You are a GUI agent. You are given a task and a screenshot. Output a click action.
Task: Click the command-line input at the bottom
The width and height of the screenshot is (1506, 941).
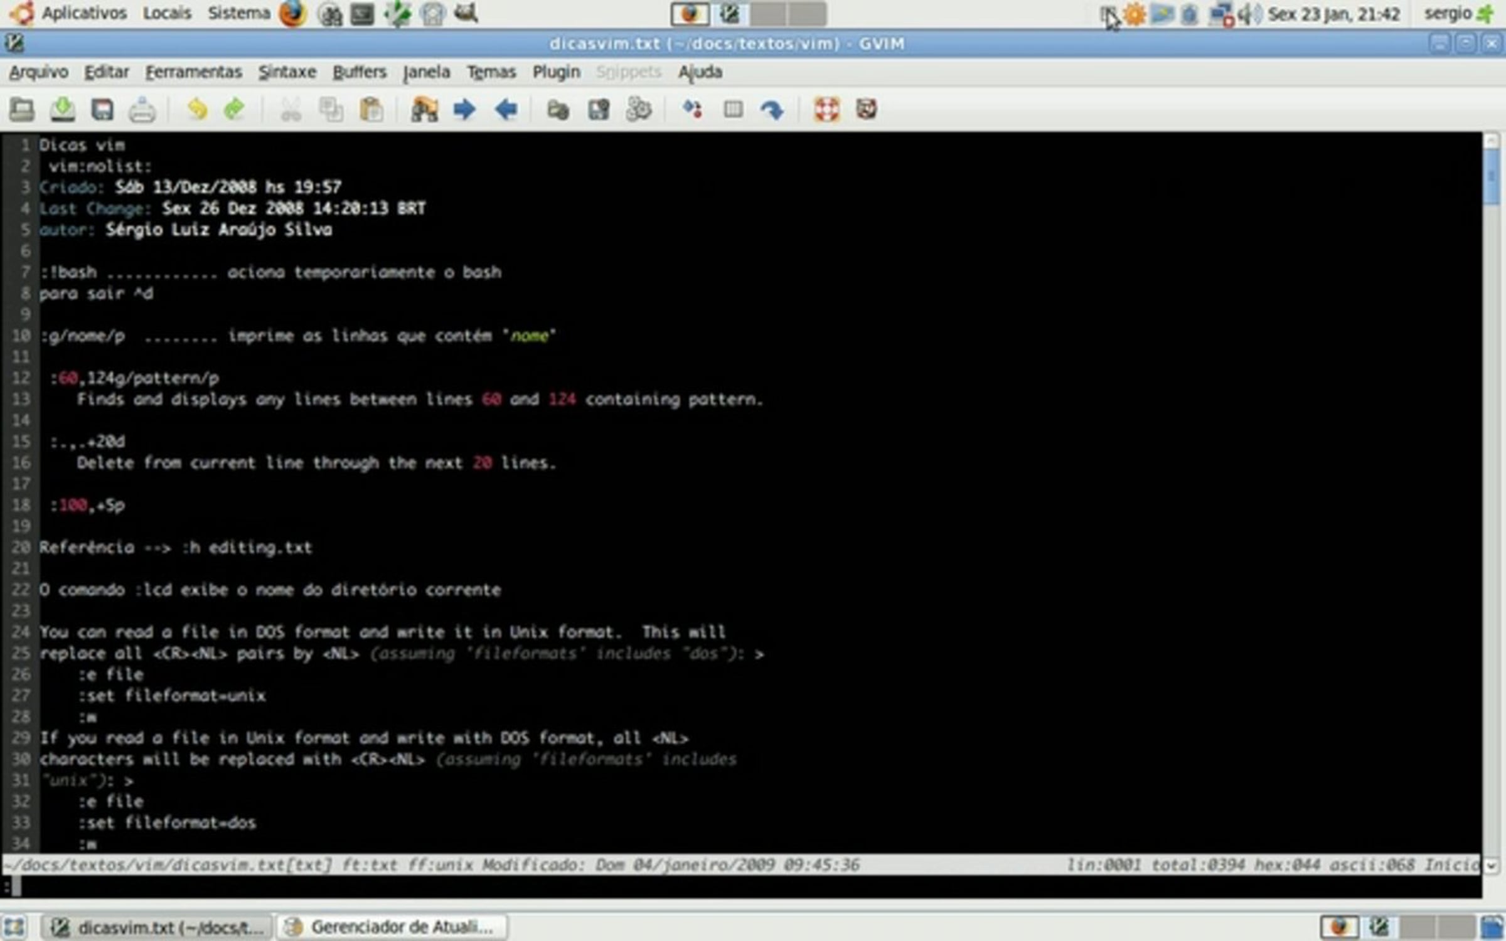(x=742, y=886)
